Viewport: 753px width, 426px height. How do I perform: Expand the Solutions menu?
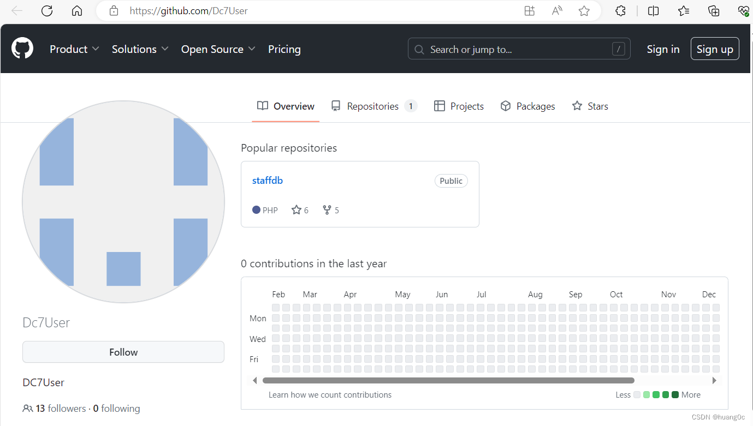point(139,49)
